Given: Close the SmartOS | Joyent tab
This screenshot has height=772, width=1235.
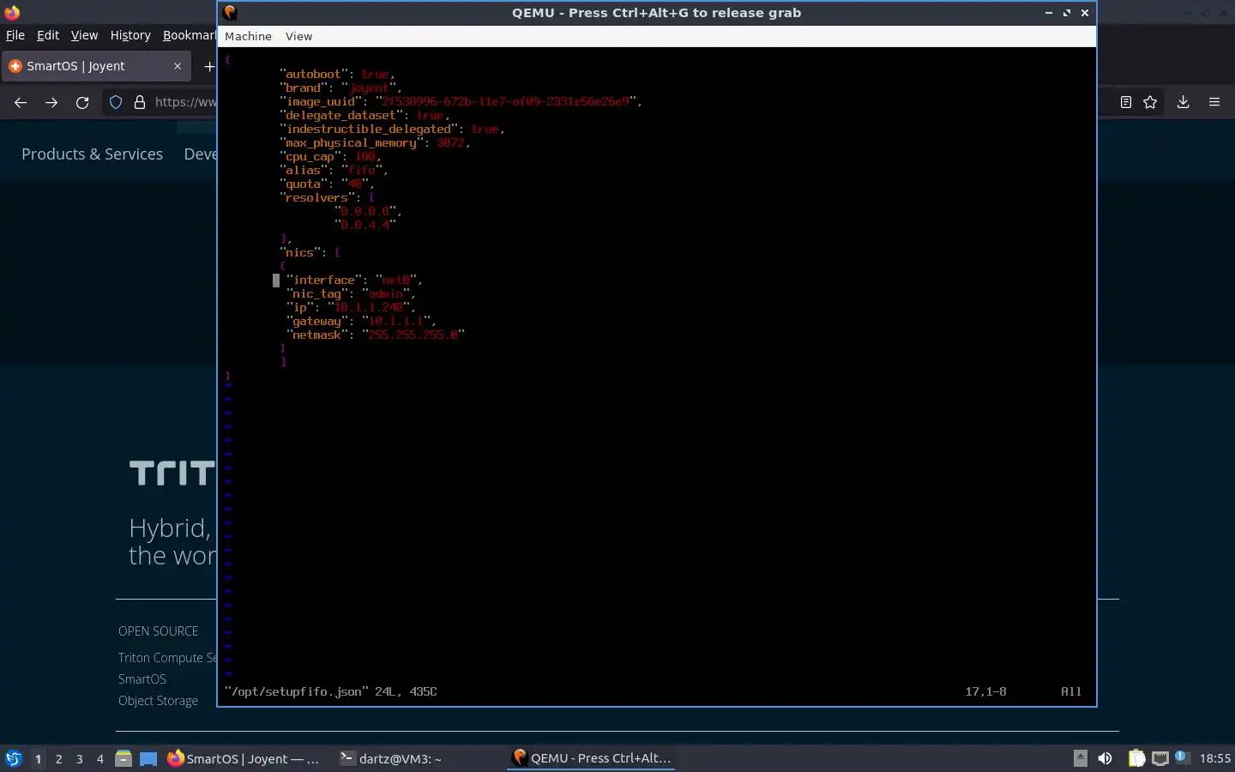Looking at the screenshot, I should click(178, 66).
